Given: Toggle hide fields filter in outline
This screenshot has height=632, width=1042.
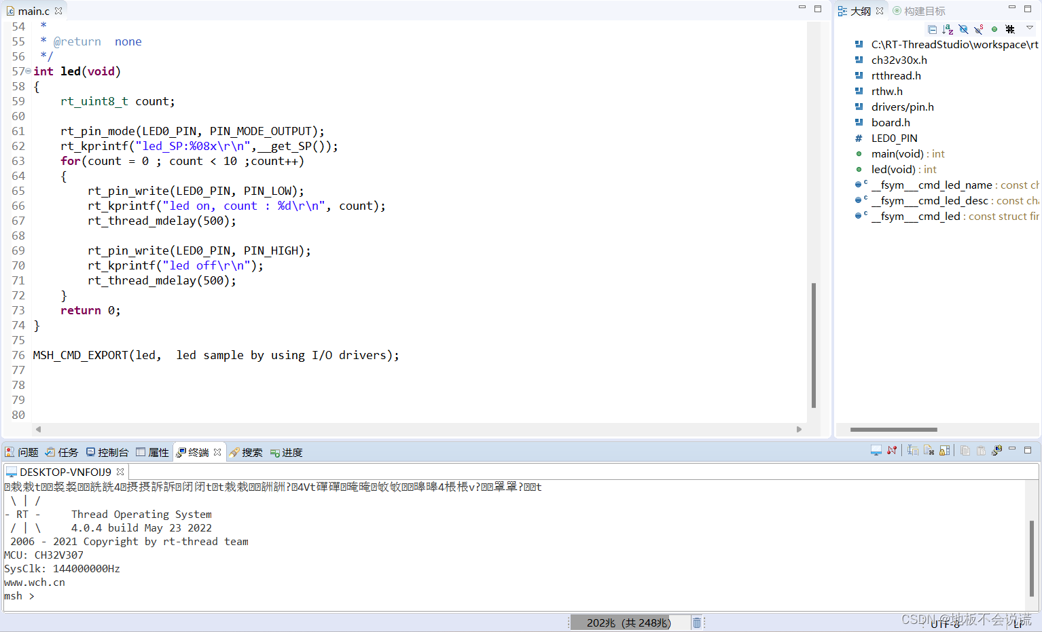Looking at the screenshot, I should 963,29.
